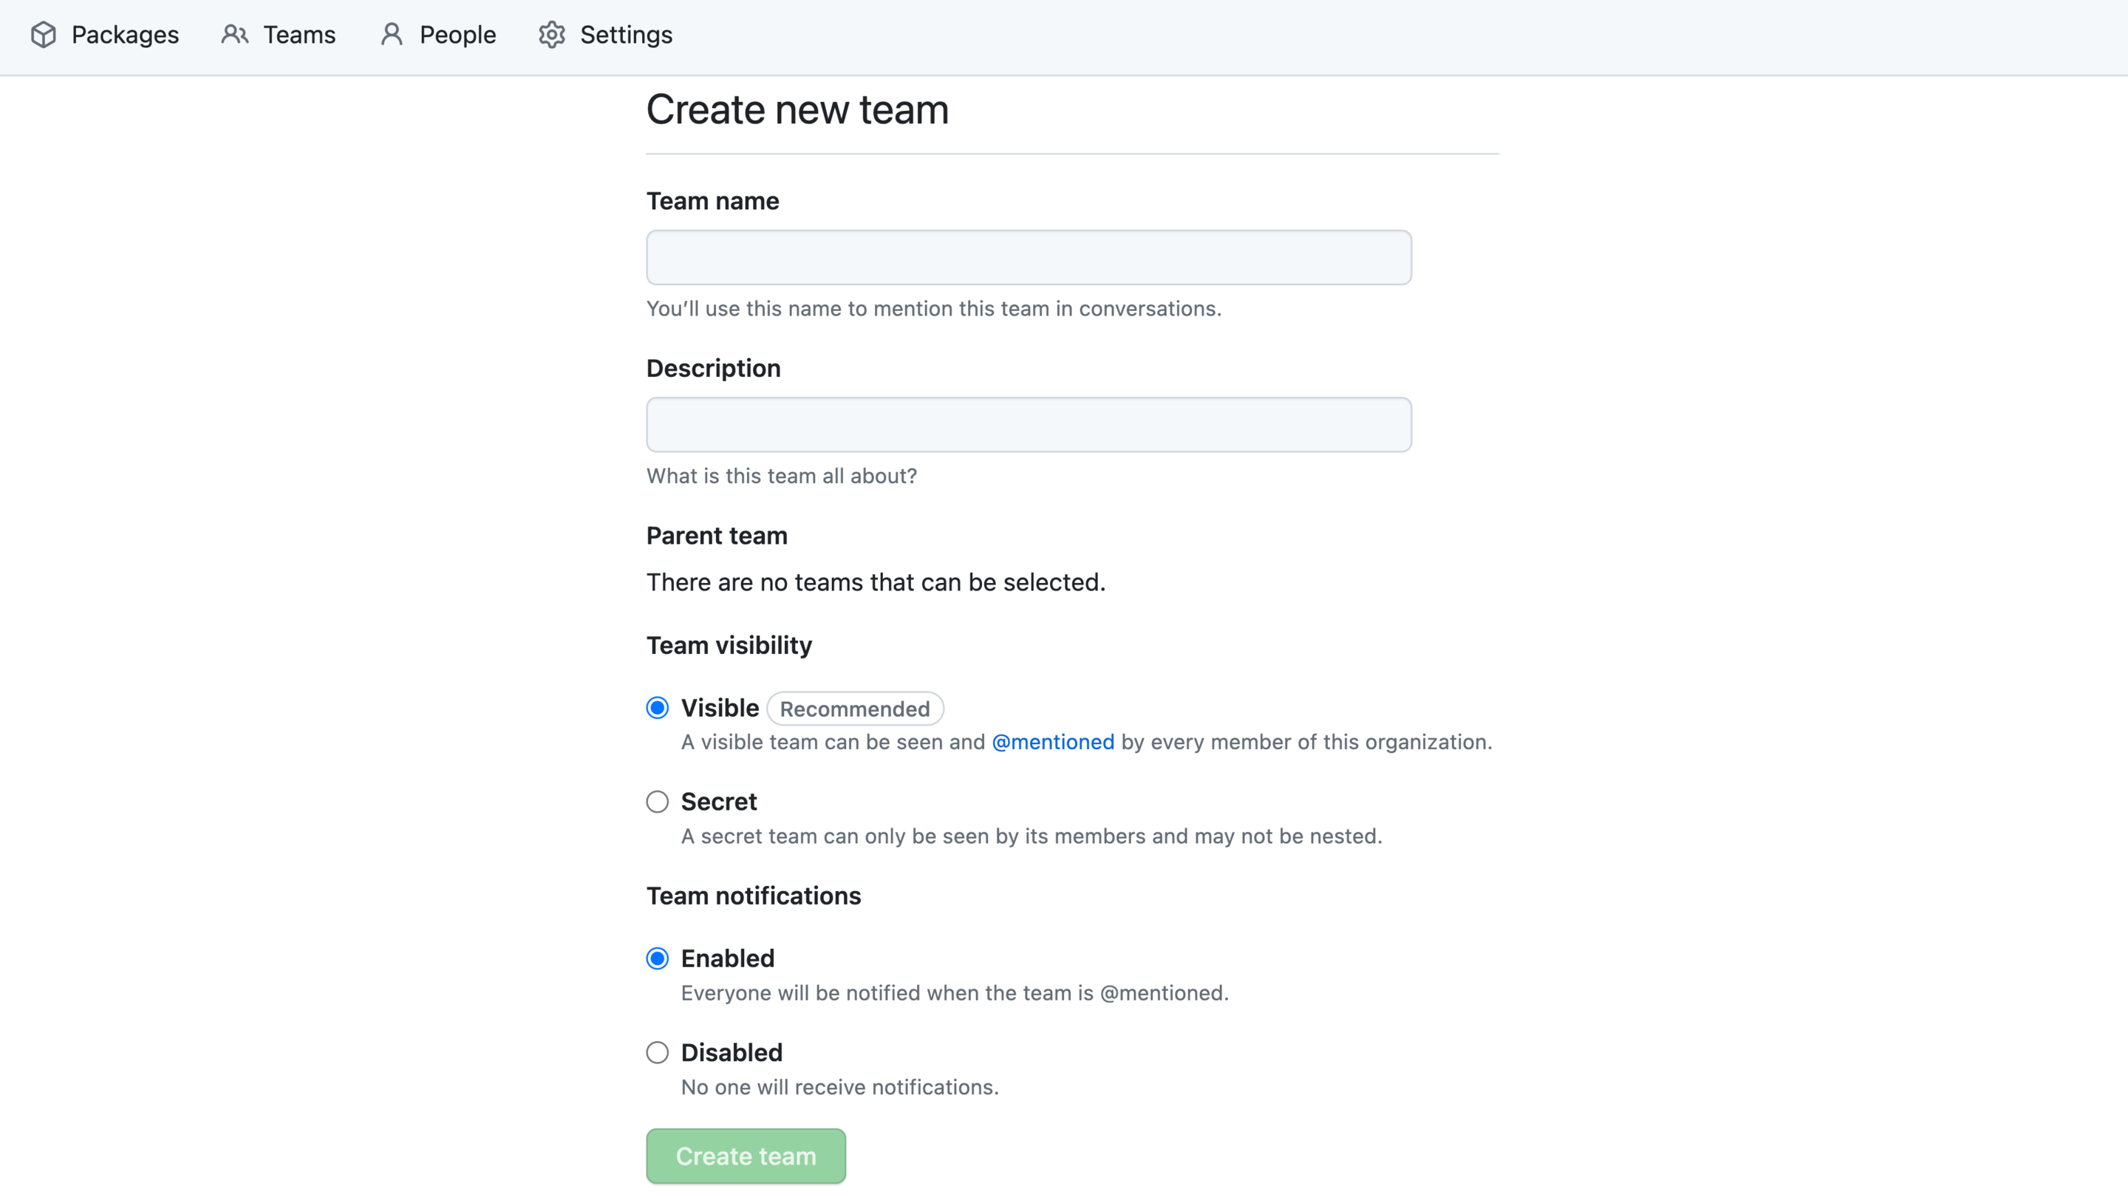Toggle notifications off via Disabled label
2128x1197 pixels.
click(x=730, y=1051)
